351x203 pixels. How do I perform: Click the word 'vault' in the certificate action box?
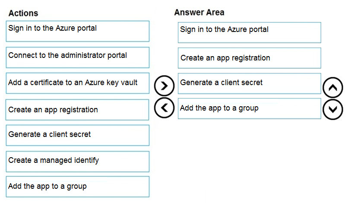click(x=129, y=82)
